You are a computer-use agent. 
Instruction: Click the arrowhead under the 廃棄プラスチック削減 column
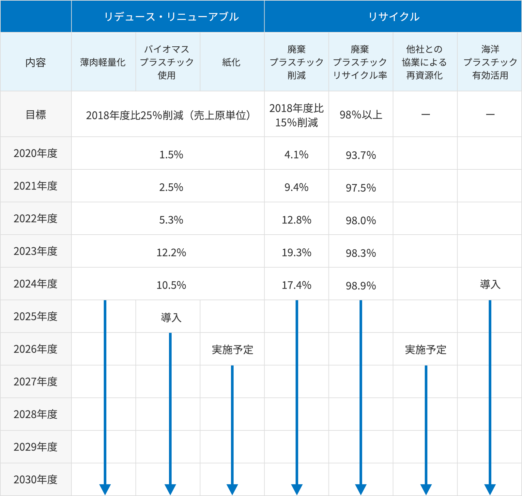pyautogui.click(x=297, y=489)
